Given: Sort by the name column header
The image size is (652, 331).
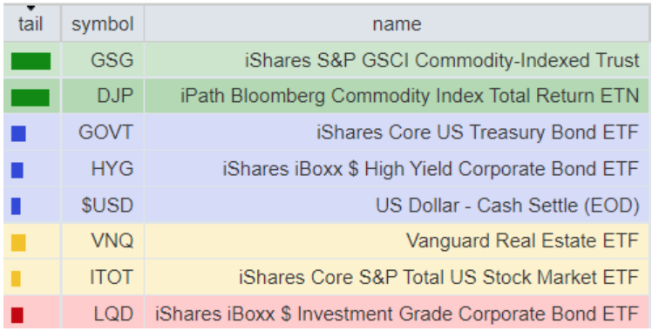Looking at the screenshot, I should pos(397,24).
